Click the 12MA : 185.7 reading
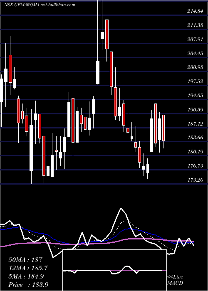208x291 pixels. [x=28, y=268]
